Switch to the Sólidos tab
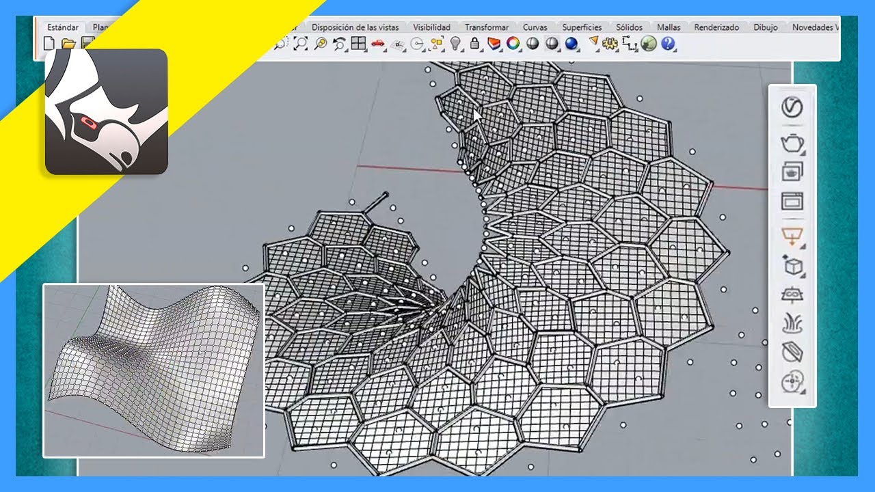The height and width of the screenshot is (492, 875). point(629,27)
